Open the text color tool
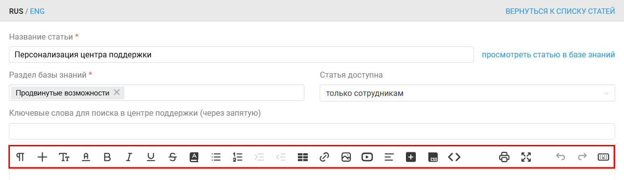 coord(86,157)
